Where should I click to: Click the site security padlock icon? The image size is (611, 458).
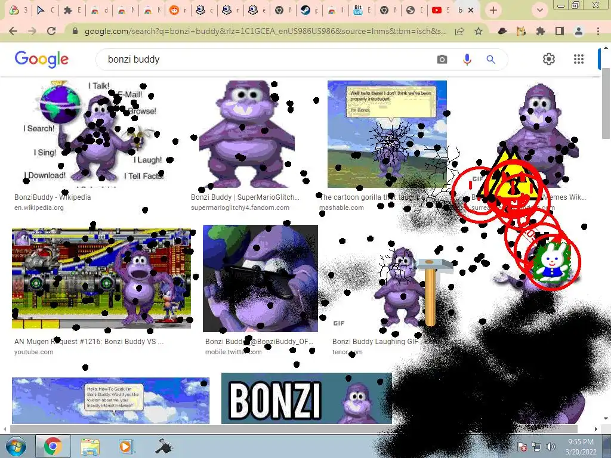click(x=76, y=31)
